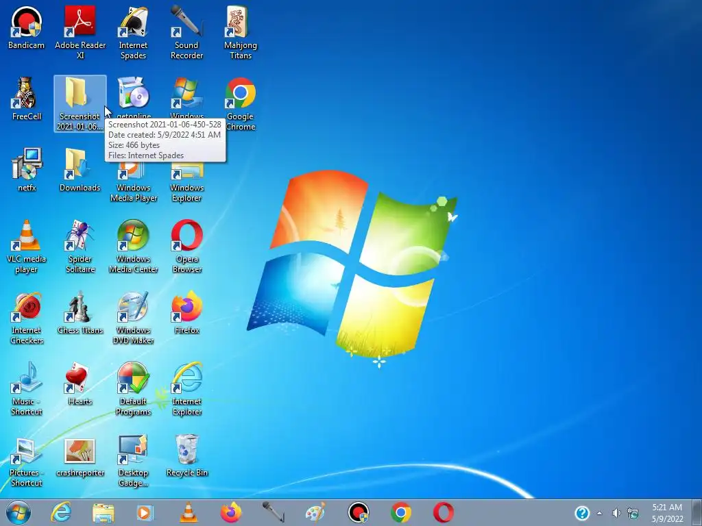Screen dimensions: 702x526
Task: Open Windows Explorer from the taskbar
Action: [x=103, y=512]
